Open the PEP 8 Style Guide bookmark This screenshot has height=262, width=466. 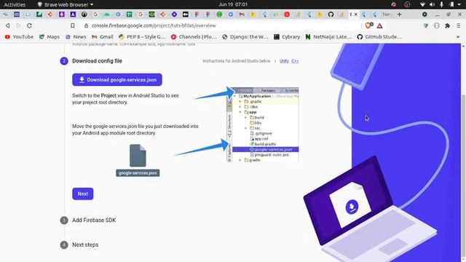pyautogui.click(x=142, y=37)
